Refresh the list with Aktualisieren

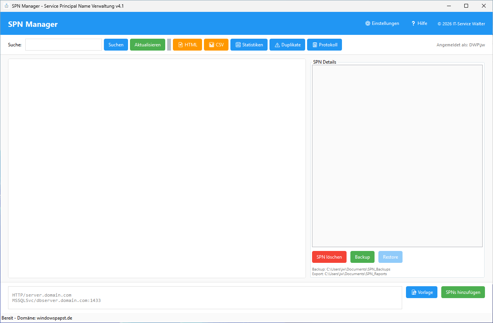coord(148,45)
